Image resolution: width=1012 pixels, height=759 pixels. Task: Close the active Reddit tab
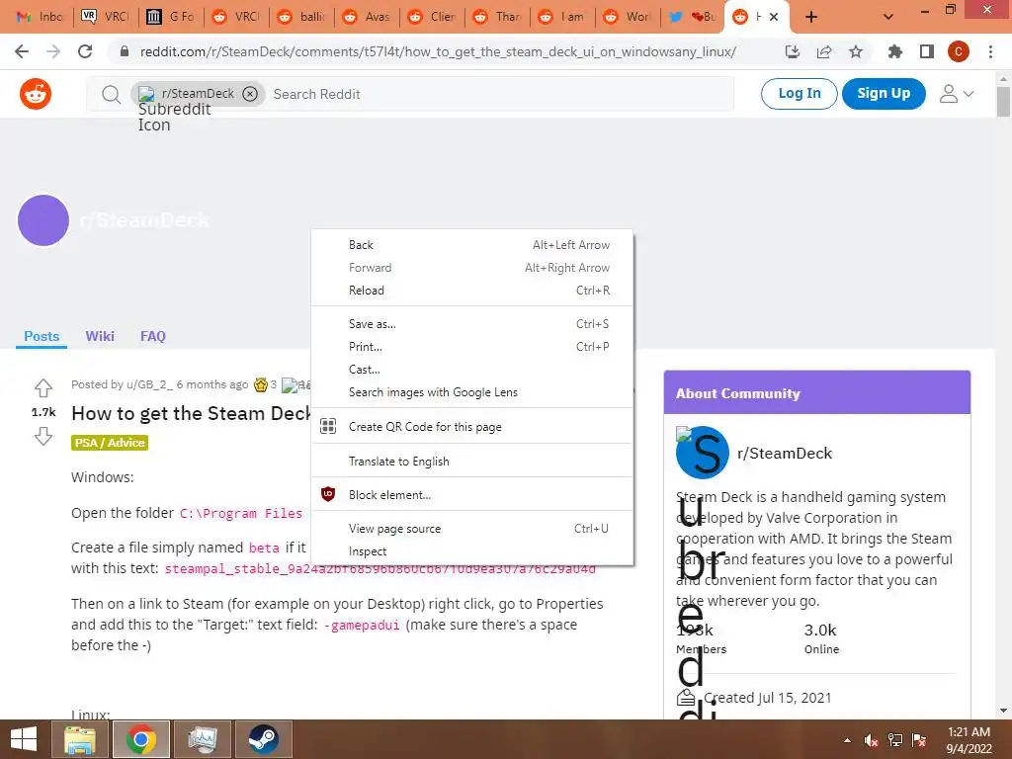[x=774, y=17]
